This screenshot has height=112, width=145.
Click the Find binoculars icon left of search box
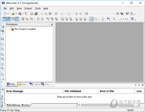[86, 14]
